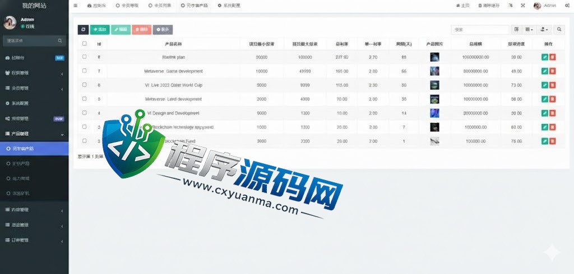The image size is (574, 274).
Task: Enter fullscreen using the top bar expand icon
Action: (x=523, y=6)
